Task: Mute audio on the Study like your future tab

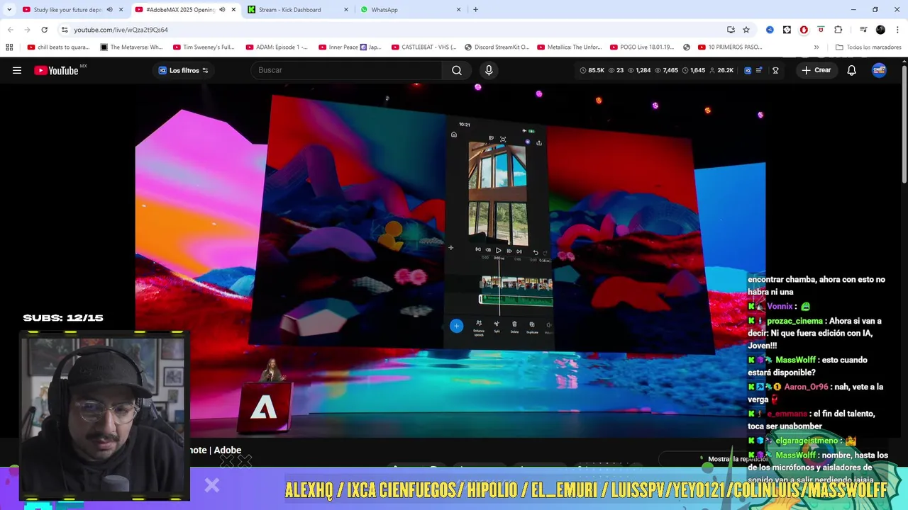Action: [x=109, y=10]
